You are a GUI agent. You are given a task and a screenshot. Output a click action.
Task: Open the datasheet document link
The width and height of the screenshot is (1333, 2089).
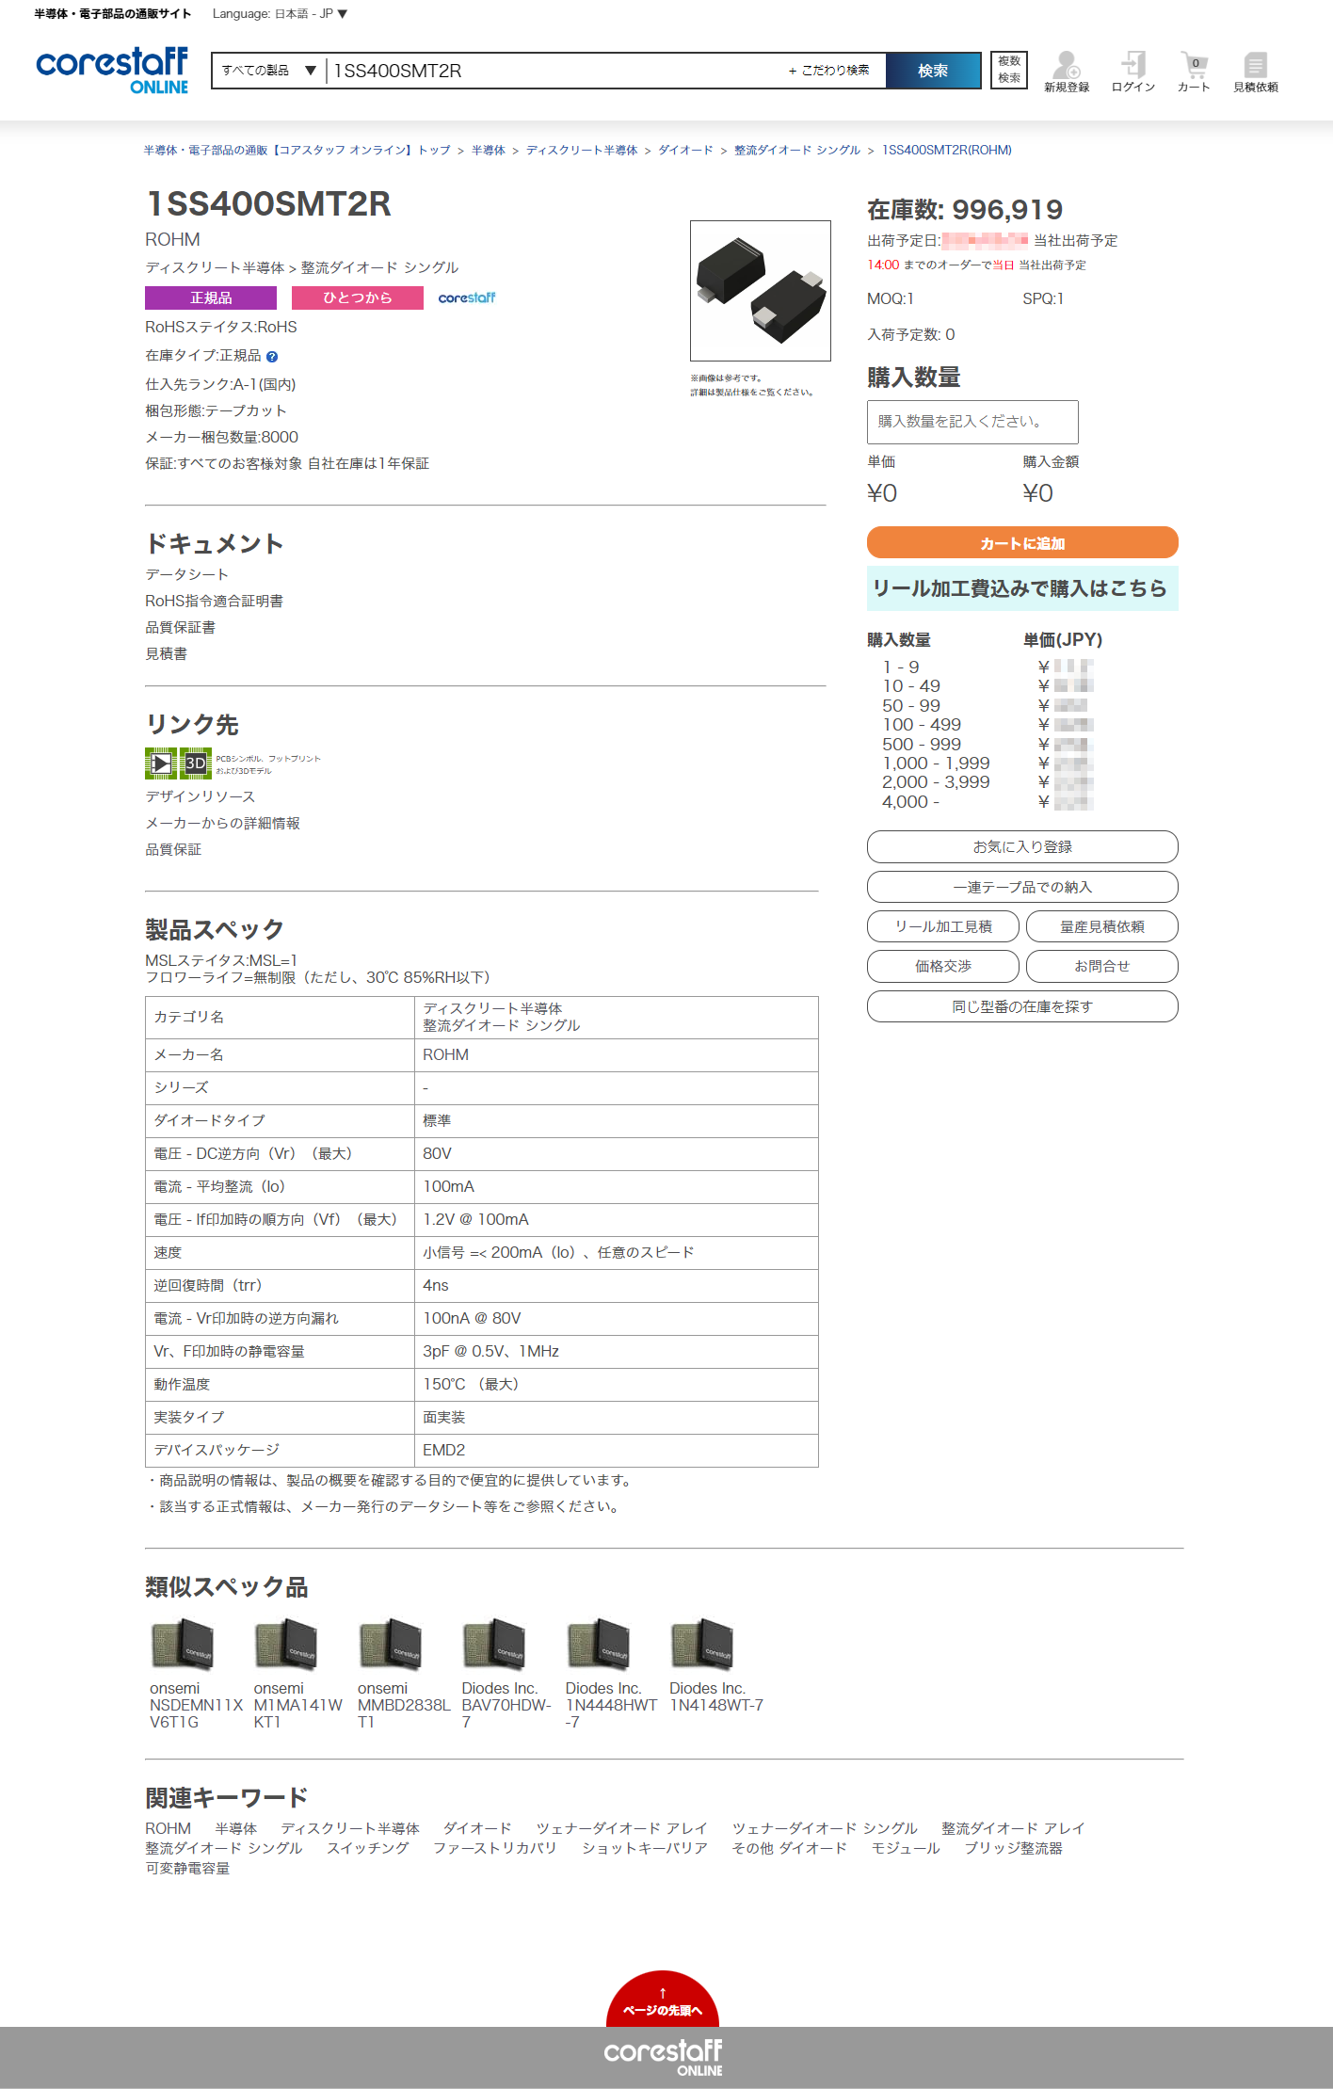coord(186,574)
